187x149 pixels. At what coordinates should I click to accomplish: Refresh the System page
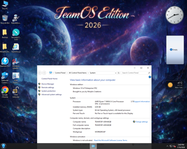pyautogui.click(x=119, y=73)
